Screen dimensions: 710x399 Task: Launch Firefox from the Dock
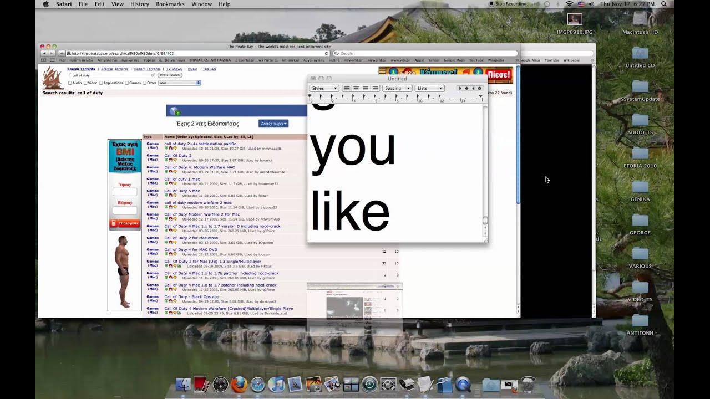[x=239, y=384]
